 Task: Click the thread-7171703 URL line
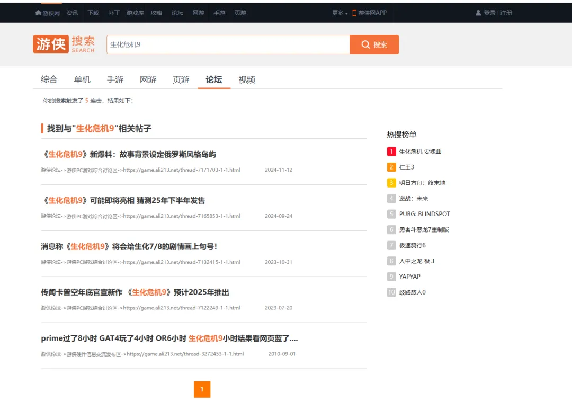click(x=140, y=170)
